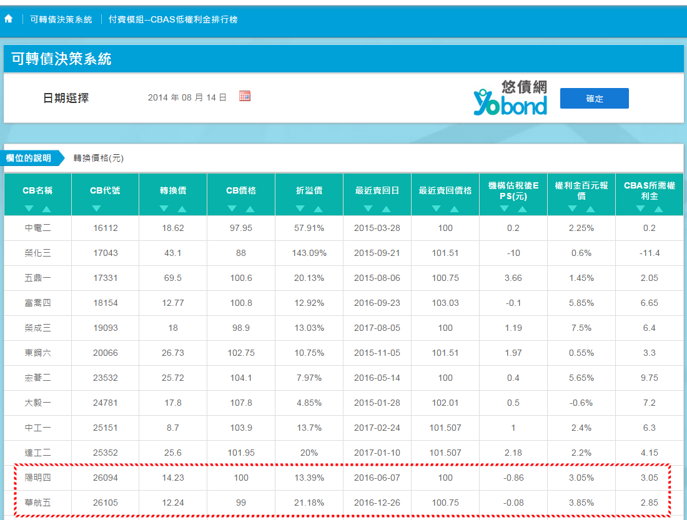The image size is (687, 520).
Task: Click the EPS value 3.66
Action: [513, 278]
